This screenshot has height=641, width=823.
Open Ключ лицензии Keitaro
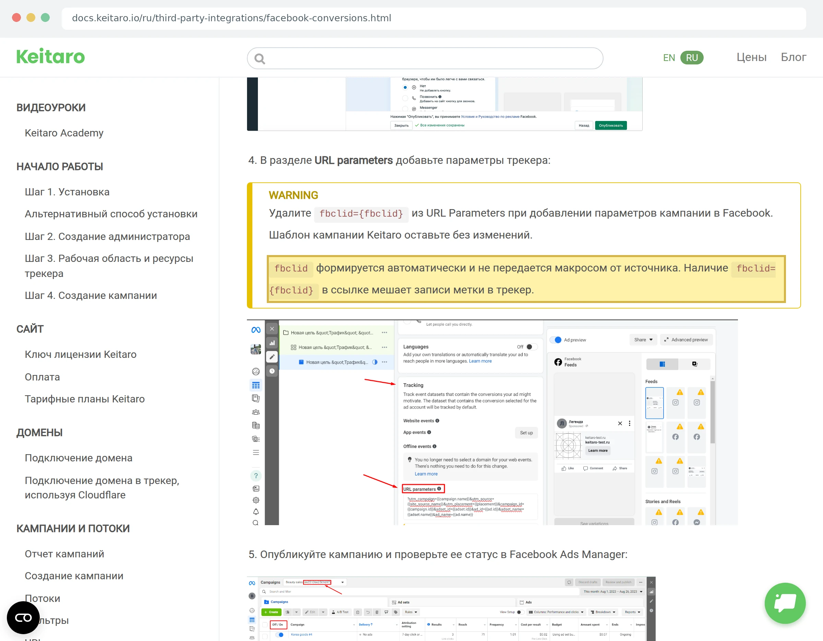click(x=81, y=354)
